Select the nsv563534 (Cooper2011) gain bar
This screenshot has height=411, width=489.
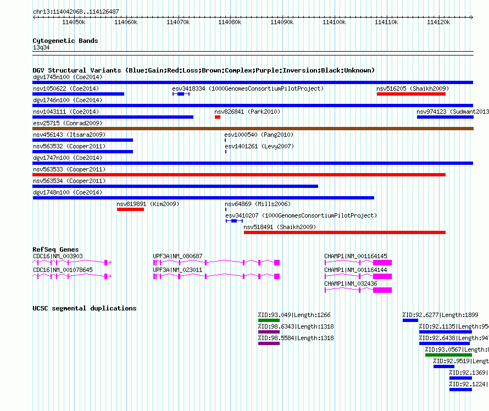pyautogui.click(x=175, y=186)
